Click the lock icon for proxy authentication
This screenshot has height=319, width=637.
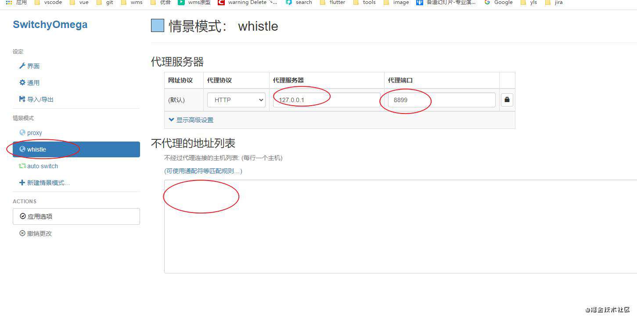coord(507,100)
